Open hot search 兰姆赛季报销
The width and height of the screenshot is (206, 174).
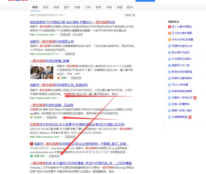179,117
